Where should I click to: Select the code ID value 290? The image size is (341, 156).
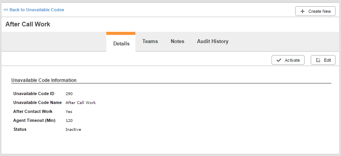(69, 94)
